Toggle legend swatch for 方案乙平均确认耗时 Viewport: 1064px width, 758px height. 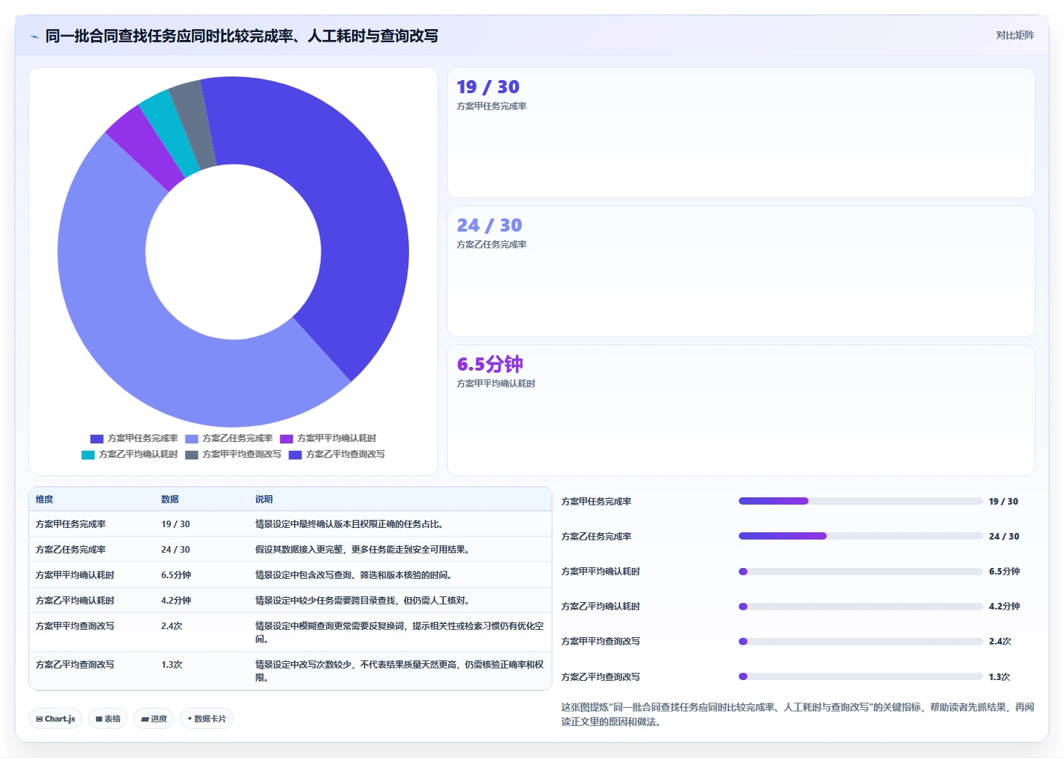(88, 454)
